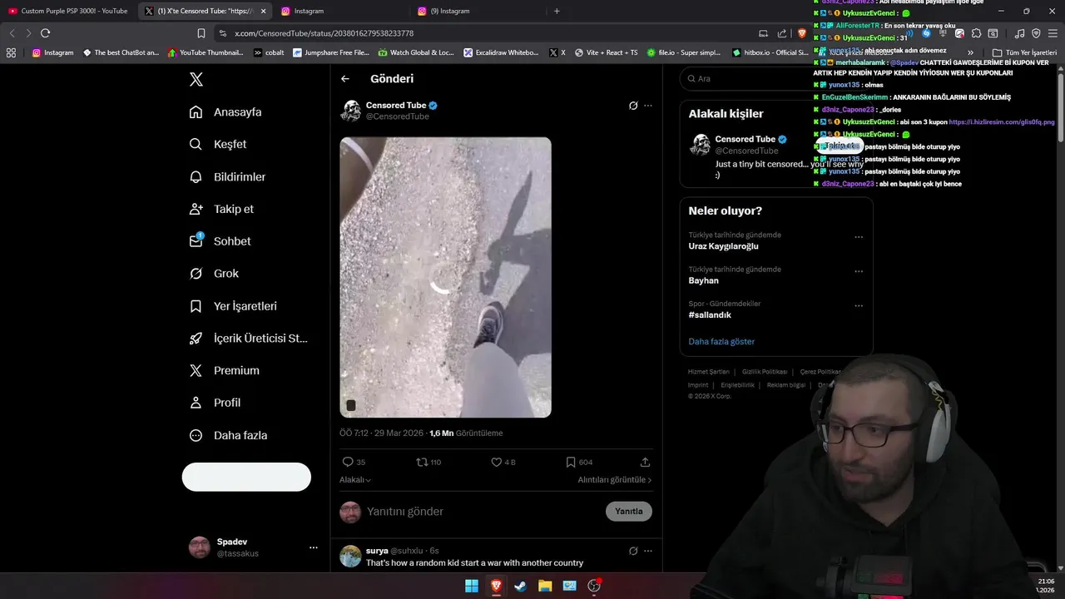Open Steam from taskbar
Image resolution: width=1065 pixels, height=599 pixels.
pos(520,586)
